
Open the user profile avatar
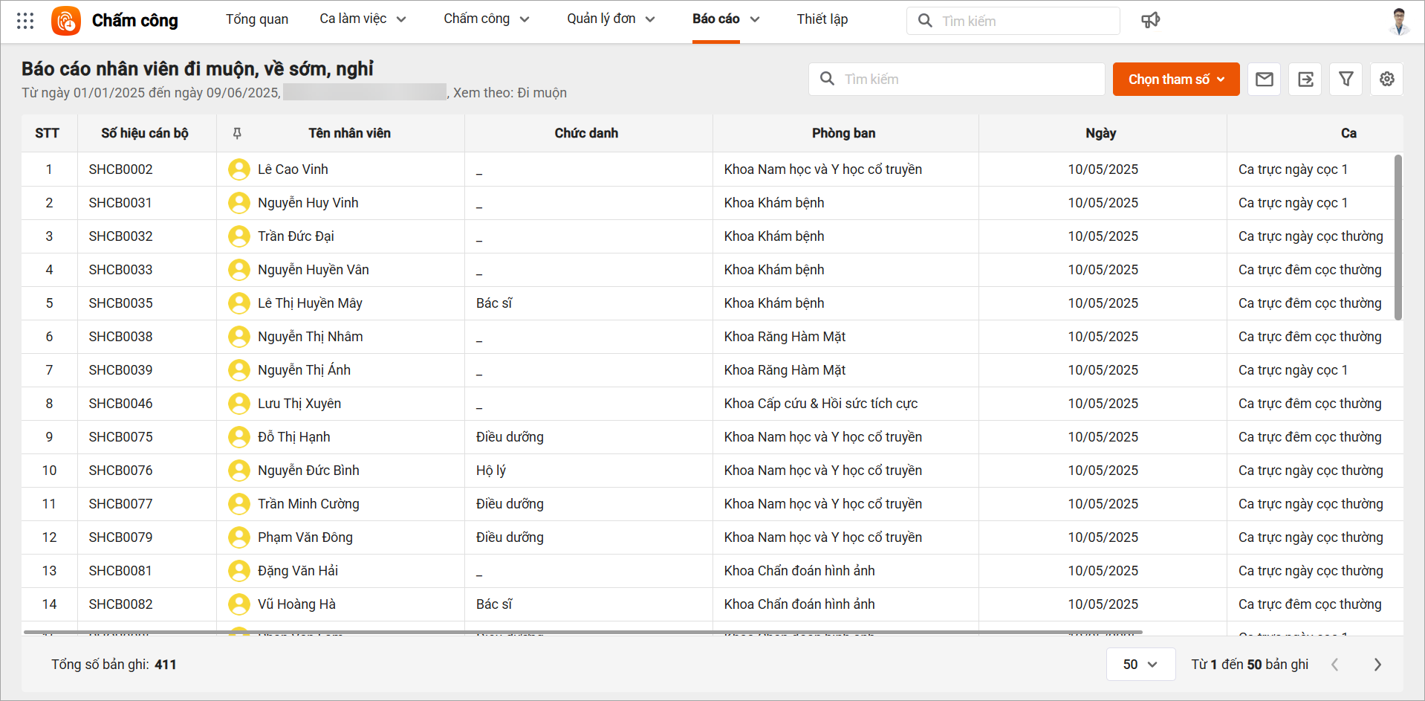(1399, 21)
